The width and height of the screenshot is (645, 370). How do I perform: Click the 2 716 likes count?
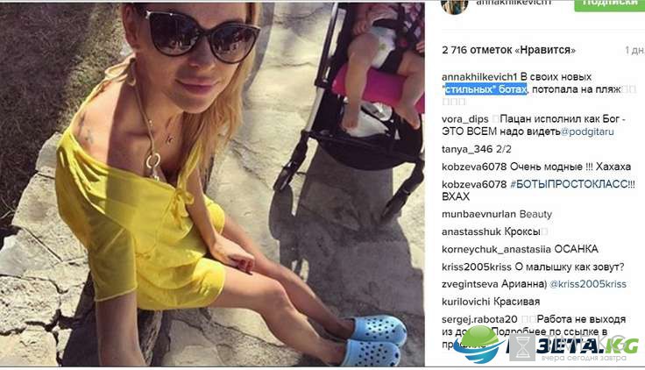click(x=508, y=50)
